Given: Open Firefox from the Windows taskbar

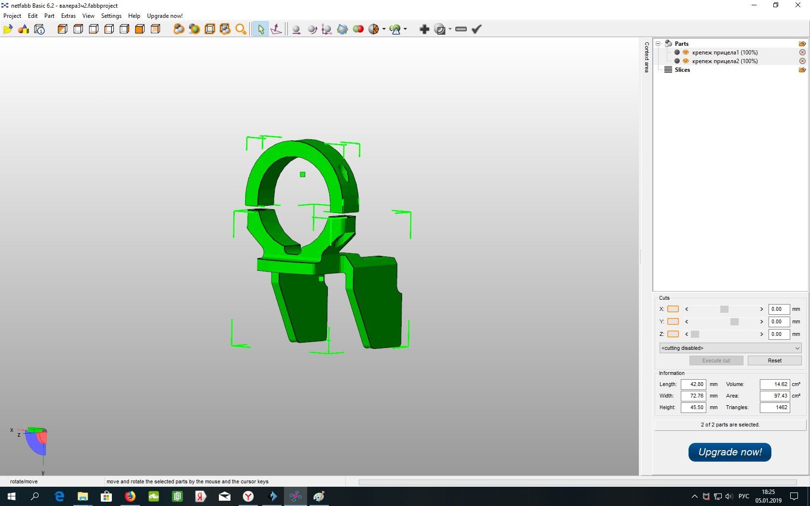Looking at the screenshot, I should click(130, 496).
